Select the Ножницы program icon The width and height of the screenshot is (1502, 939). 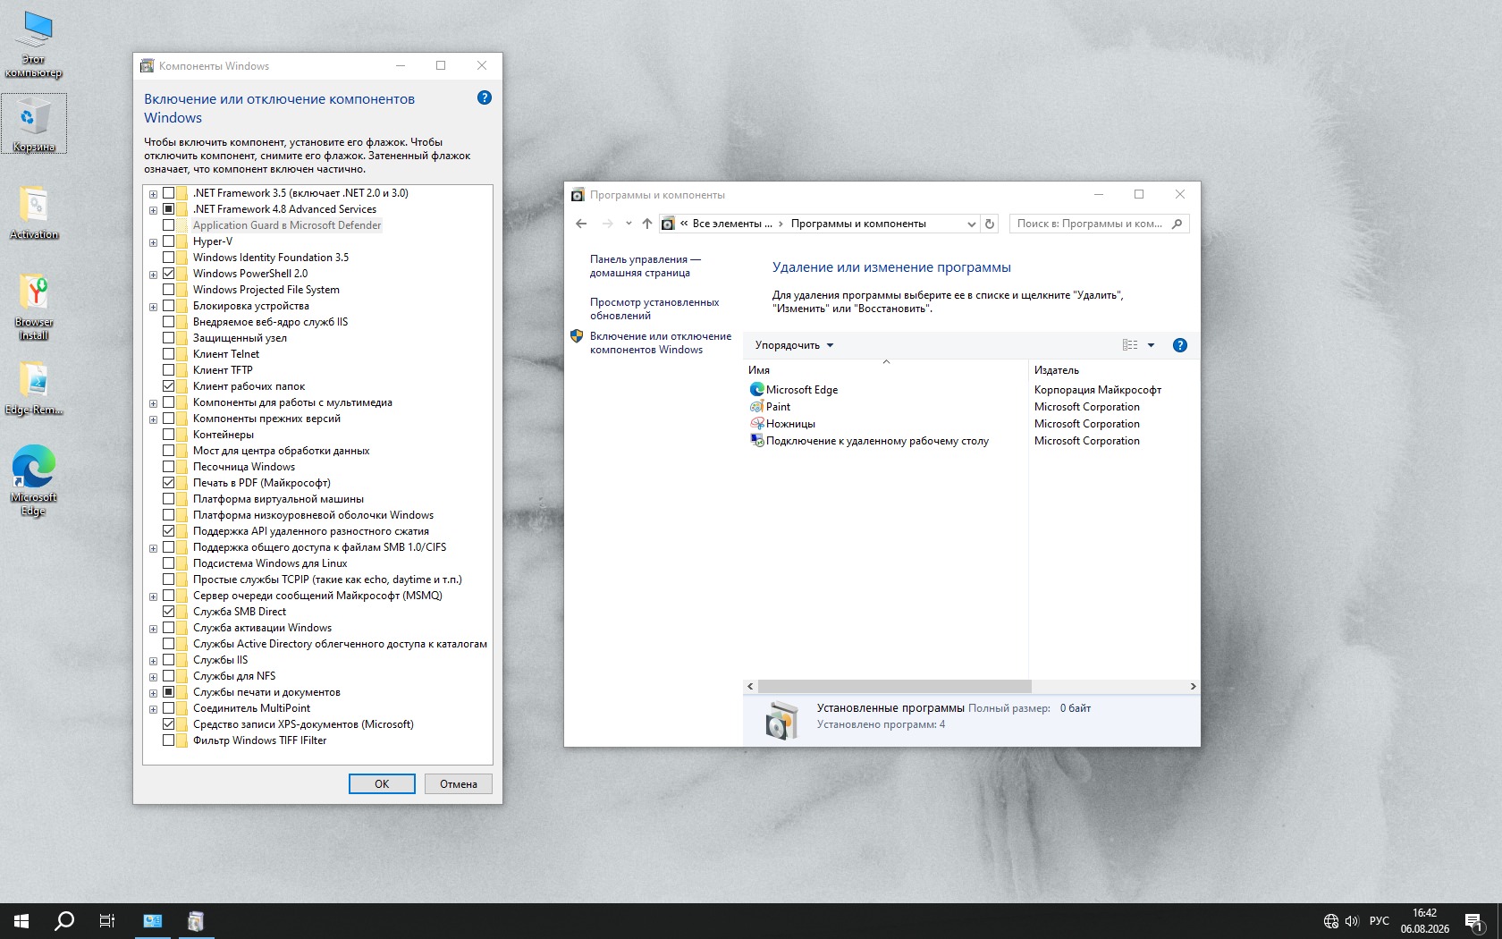point(757,424)
